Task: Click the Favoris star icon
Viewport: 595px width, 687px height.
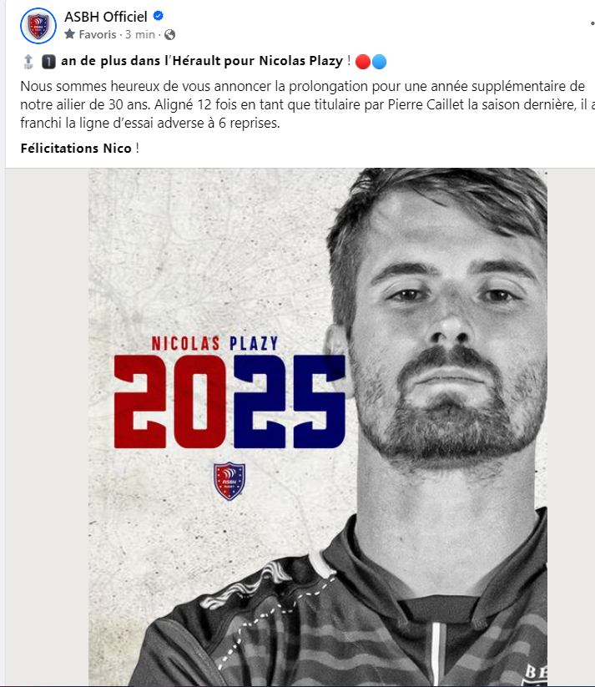Action: pyautogui.click(x=69, y=34)
